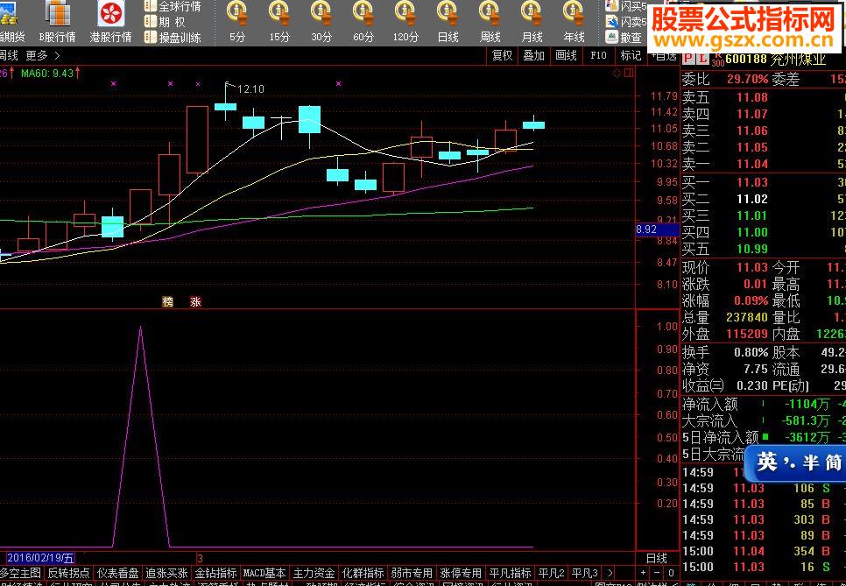Switch chart to 120分 period

(405, 23)
